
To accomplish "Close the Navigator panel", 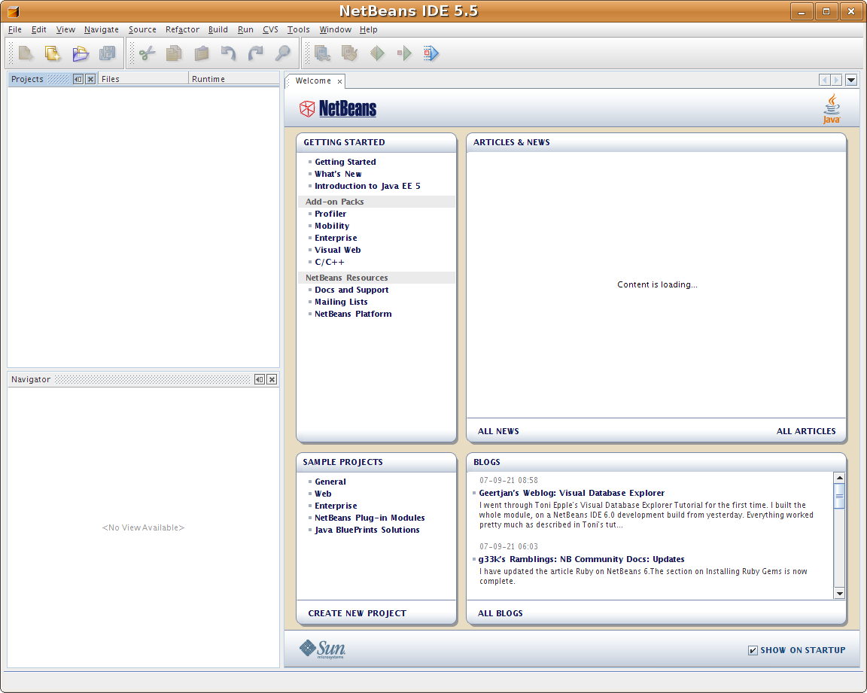I will tap(272, 379).
